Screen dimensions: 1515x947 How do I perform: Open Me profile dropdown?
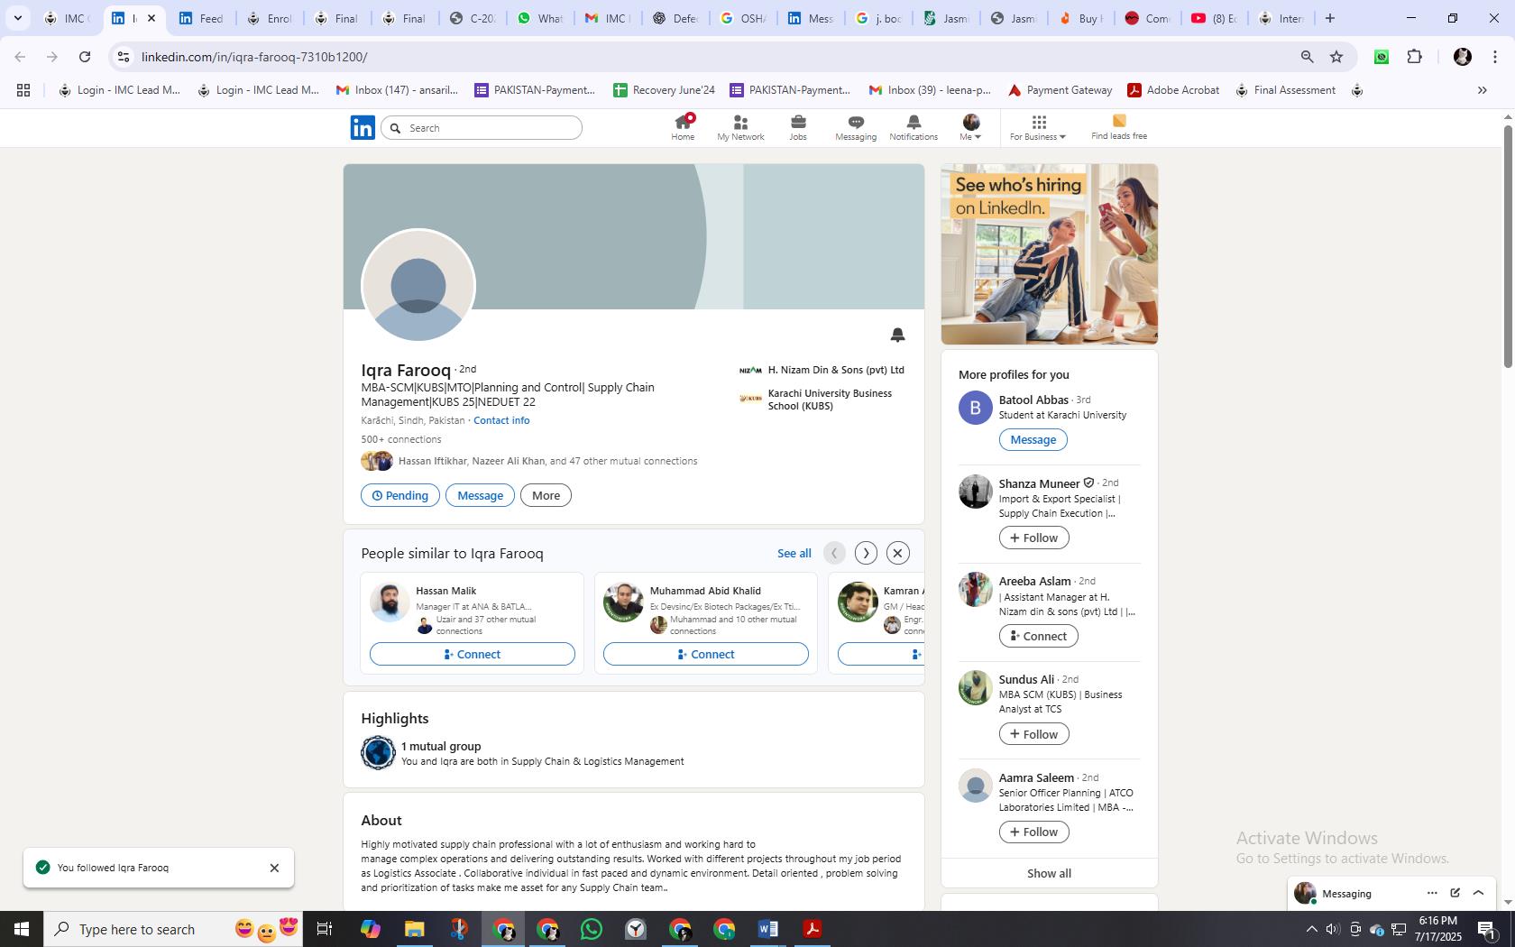971,127
